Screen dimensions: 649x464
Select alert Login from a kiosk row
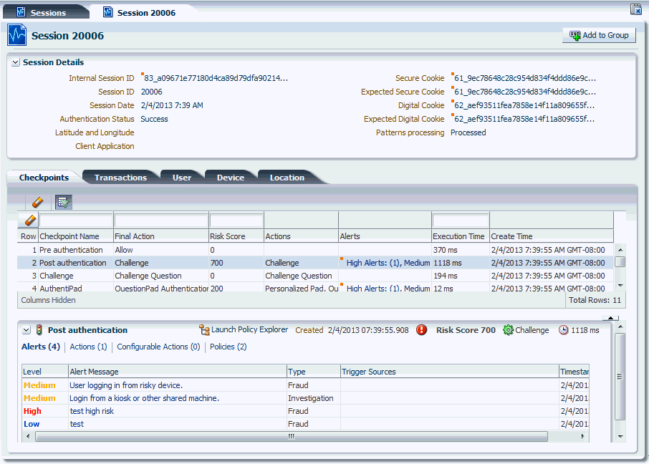tap(305, 398)
